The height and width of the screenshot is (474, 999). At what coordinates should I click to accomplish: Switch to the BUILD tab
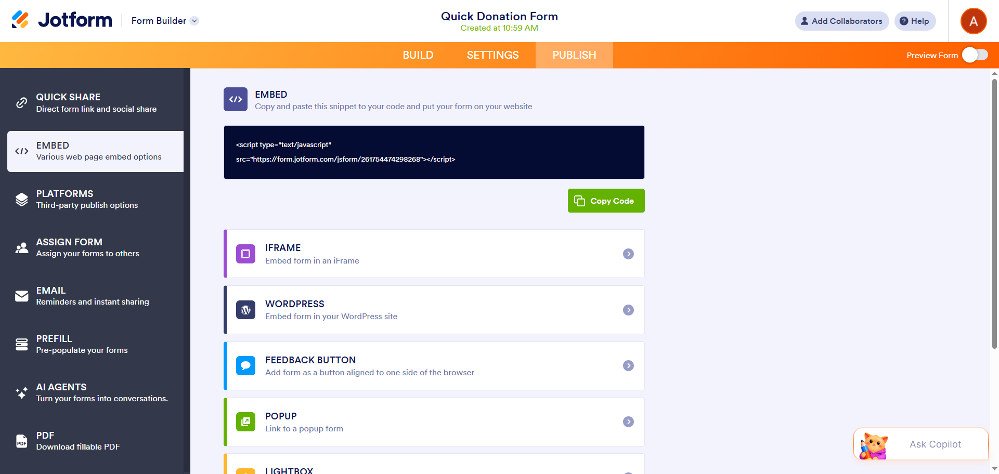(x=418, y=55)
